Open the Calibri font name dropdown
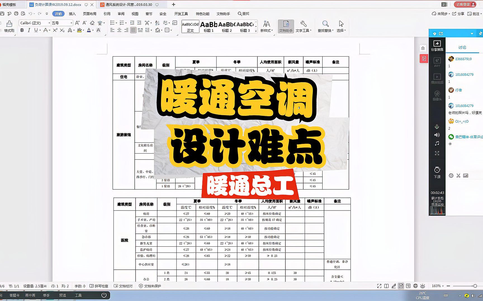The height and width of the screenshot is (301, 483). [x=49, y=23]
